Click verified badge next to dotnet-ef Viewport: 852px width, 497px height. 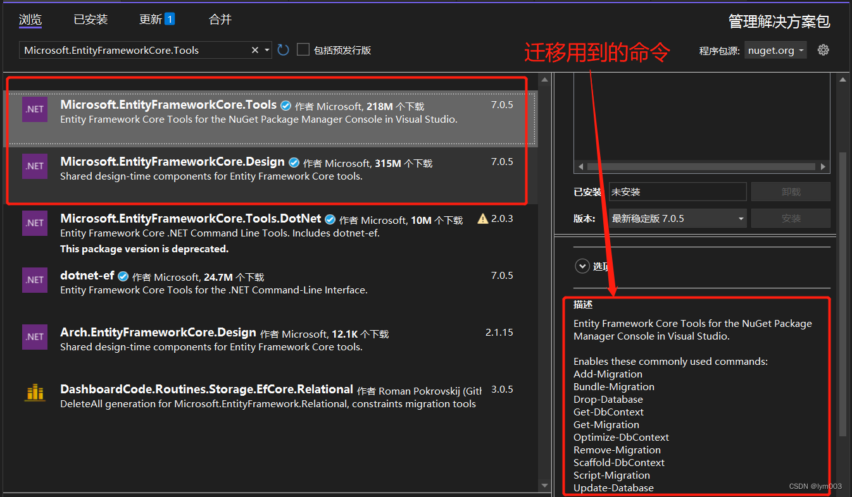tap(123, 276)
